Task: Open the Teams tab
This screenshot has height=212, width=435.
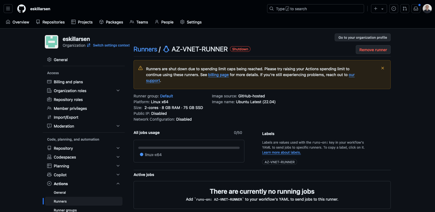Action: (x=139, y=22)
